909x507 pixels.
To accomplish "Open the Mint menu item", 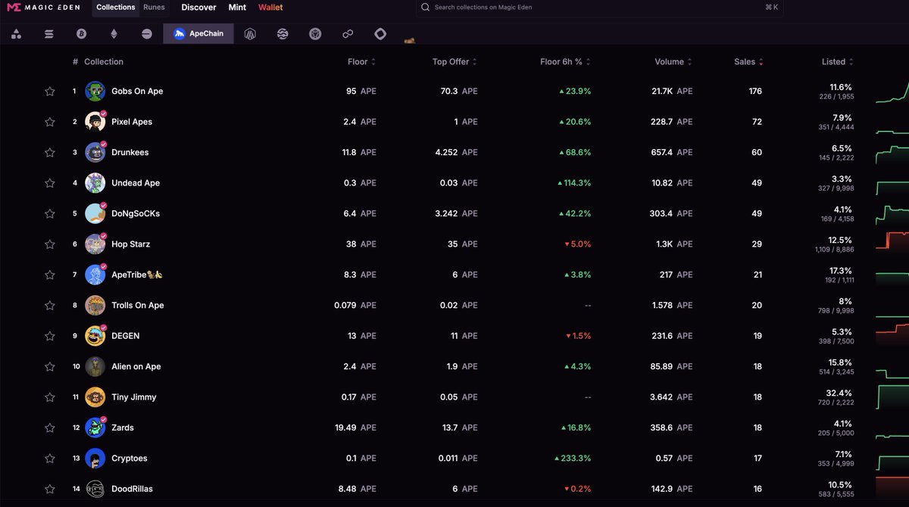I will pos(236,7).
